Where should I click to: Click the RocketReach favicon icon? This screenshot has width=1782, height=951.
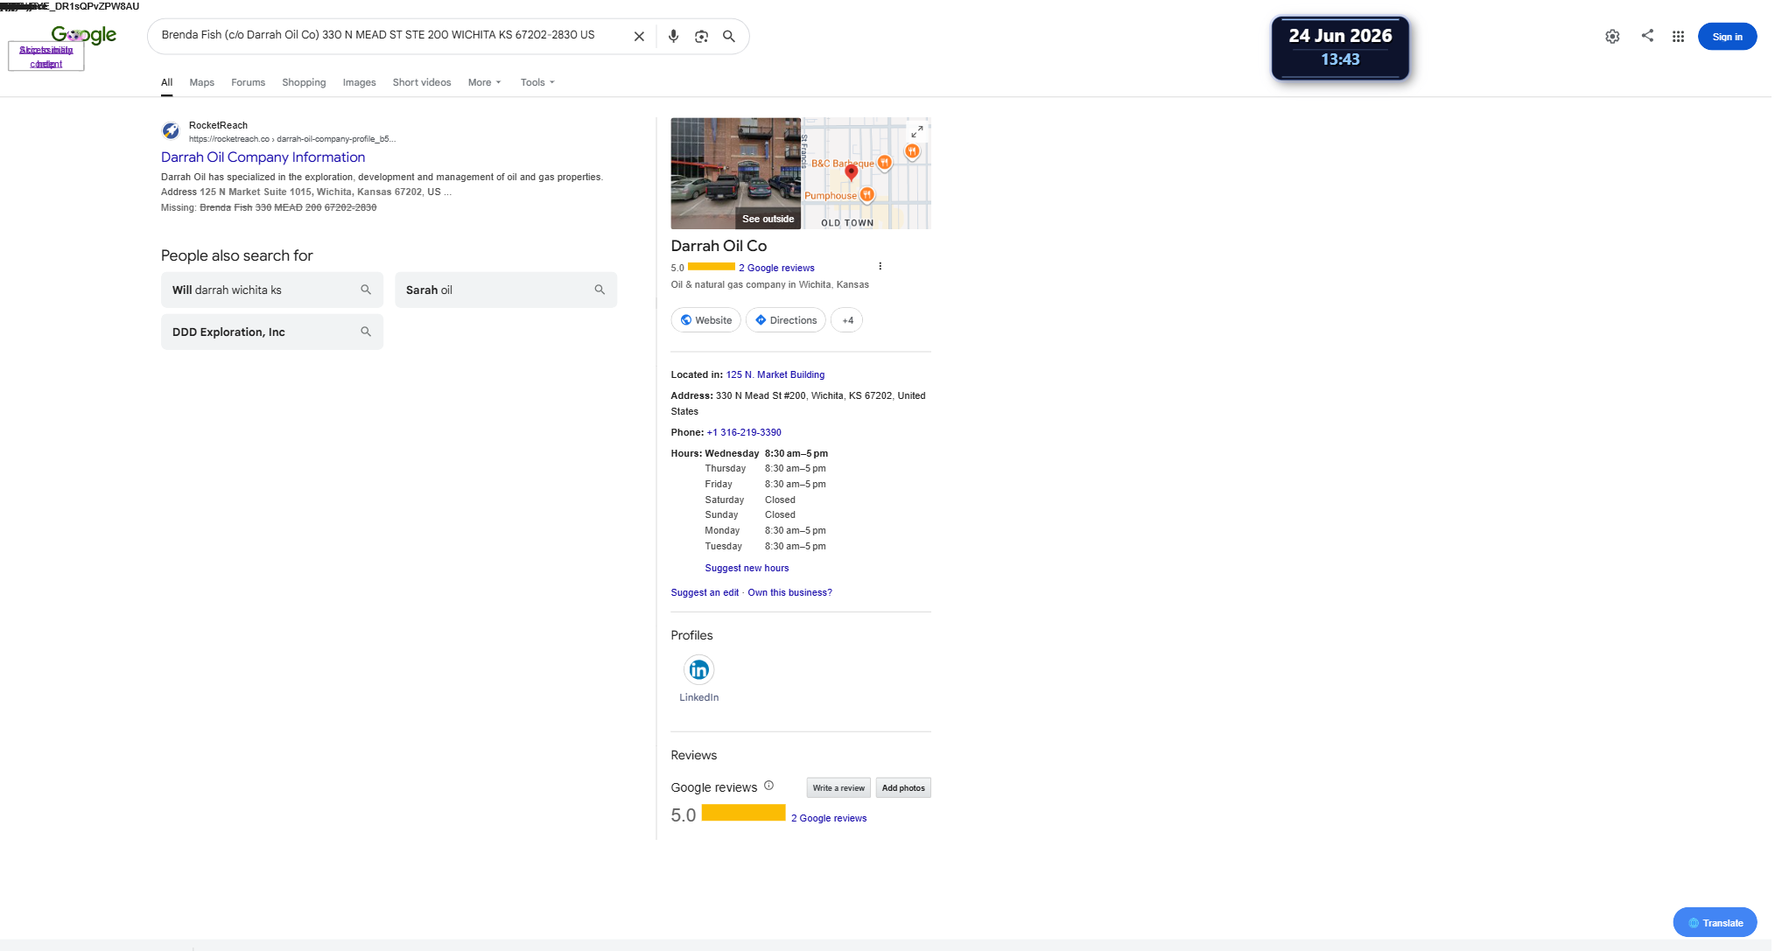(x=171, y=131)
